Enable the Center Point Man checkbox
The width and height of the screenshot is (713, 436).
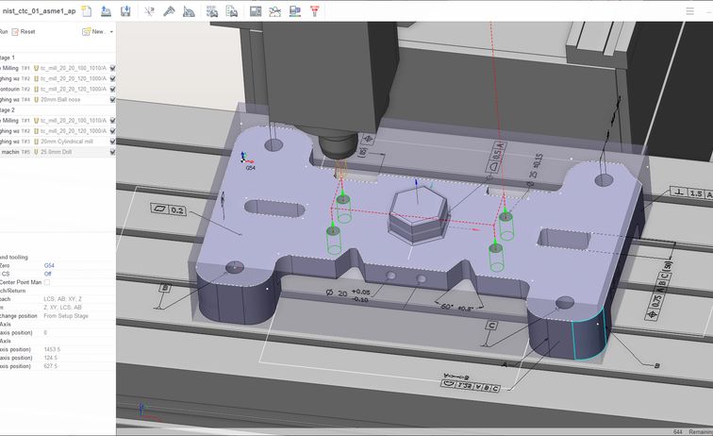tap(47, 282)
